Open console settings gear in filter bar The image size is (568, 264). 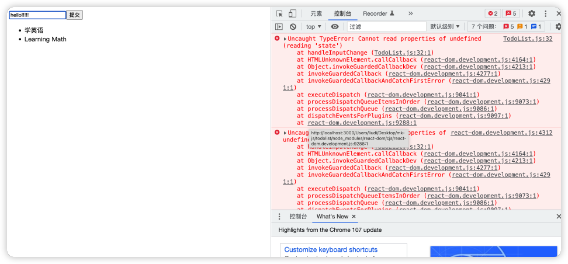(x=558, y=26)
